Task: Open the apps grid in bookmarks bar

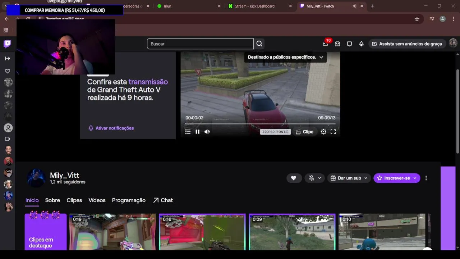Action: click(6, 30)
